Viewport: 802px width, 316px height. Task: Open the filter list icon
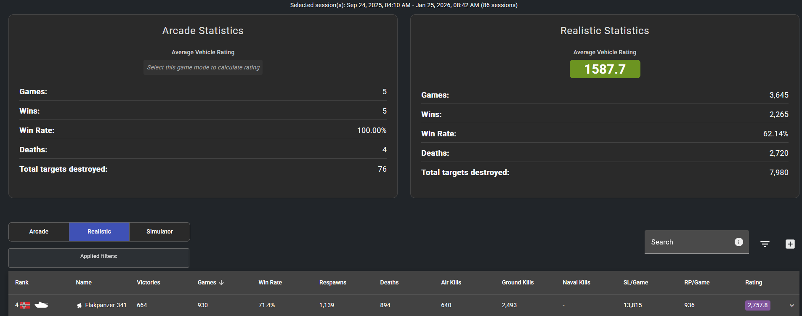(765, 244)
